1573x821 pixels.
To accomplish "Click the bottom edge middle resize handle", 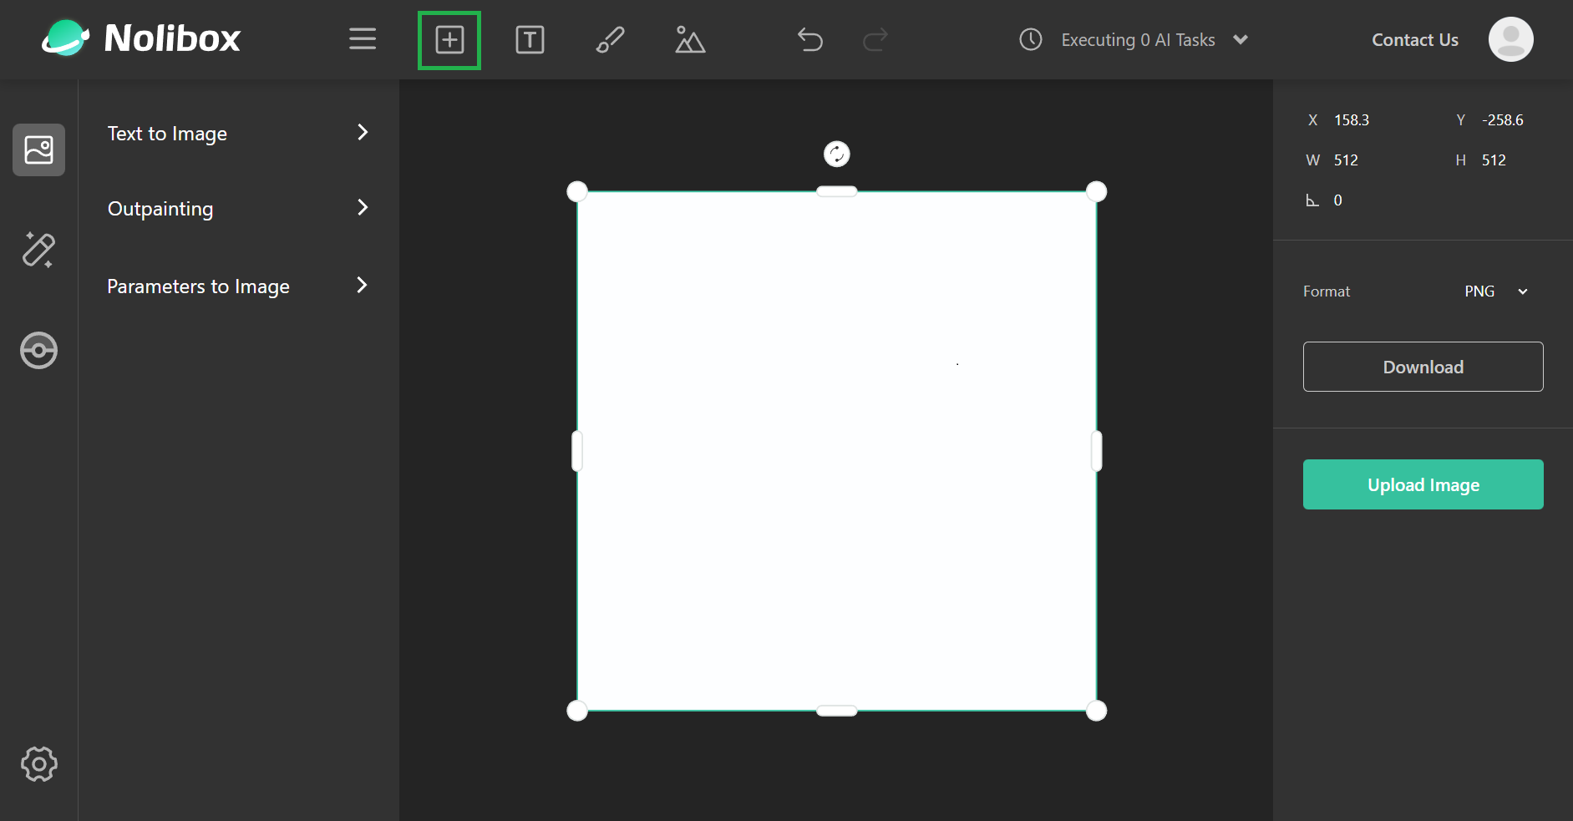I will (x=836, y=711).
